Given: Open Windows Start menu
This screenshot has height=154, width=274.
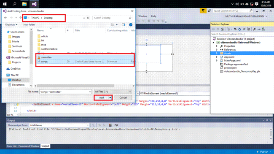Looking at the screenshot, I should tap(5, 4).
